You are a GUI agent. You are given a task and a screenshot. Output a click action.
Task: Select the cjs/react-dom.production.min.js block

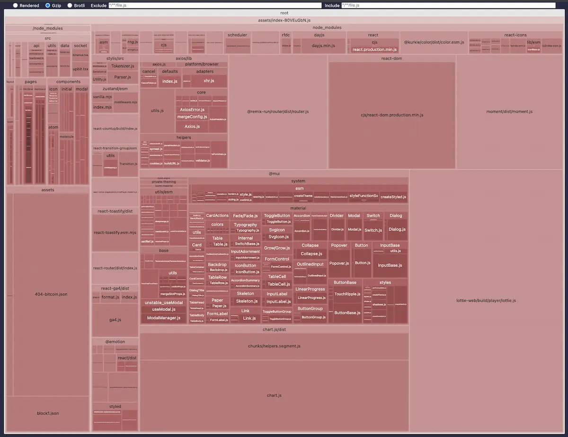(392, 115)
